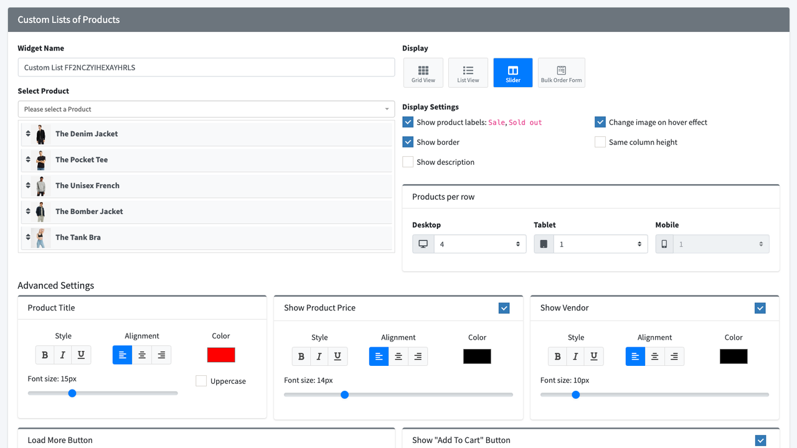Screen dimensions: 797x448
Task: Enable the Show description checkbox
Action: tap(408, 162)
